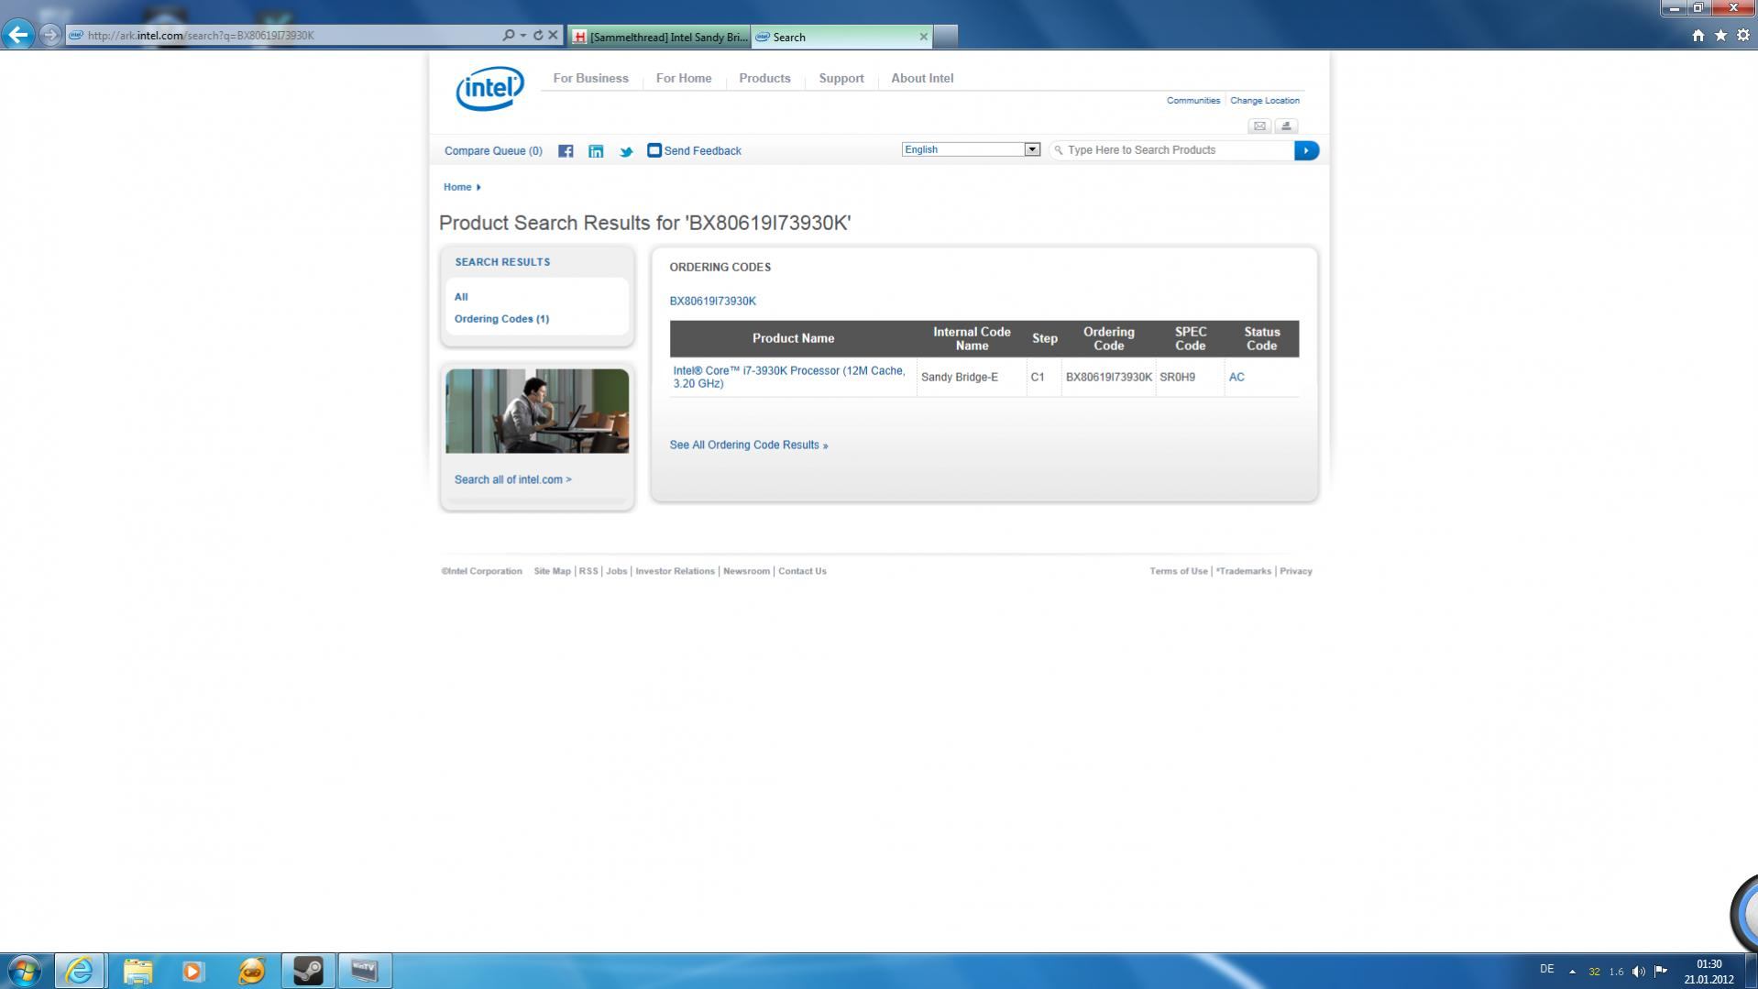This screenshot has width=1758, height=989.
Task: Click the businessman photo thumbnail
Action: (x=537, y=411)
